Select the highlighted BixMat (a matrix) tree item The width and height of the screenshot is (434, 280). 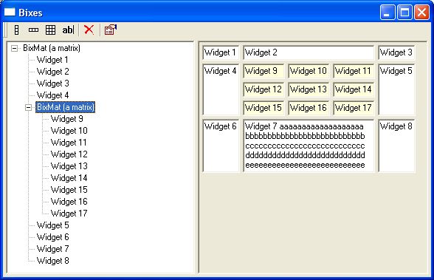pyautogui.click(x=65, y=107)
